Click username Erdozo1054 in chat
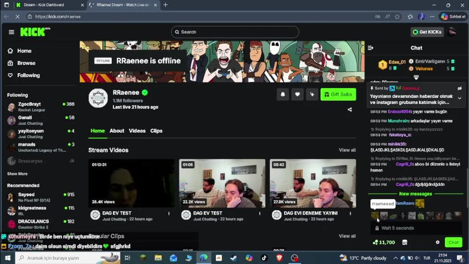Viewport: 469px width, 264px height. click(x=399, y=111)
